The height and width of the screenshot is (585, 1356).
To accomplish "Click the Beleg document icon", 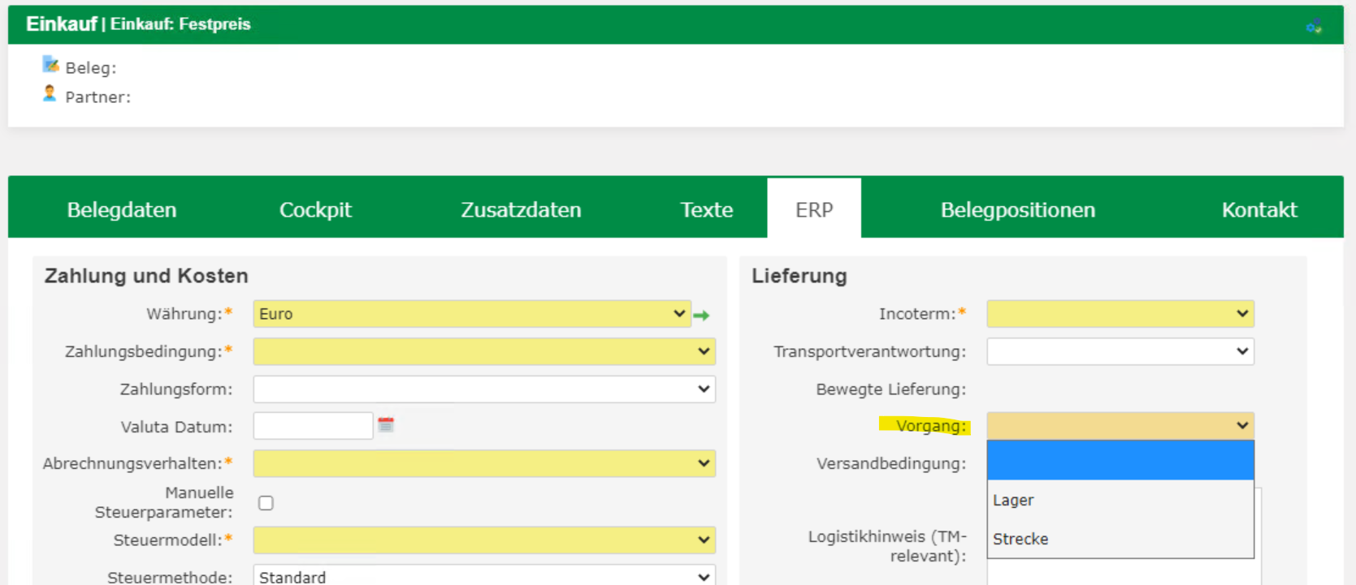I will [x=50, y=64].
